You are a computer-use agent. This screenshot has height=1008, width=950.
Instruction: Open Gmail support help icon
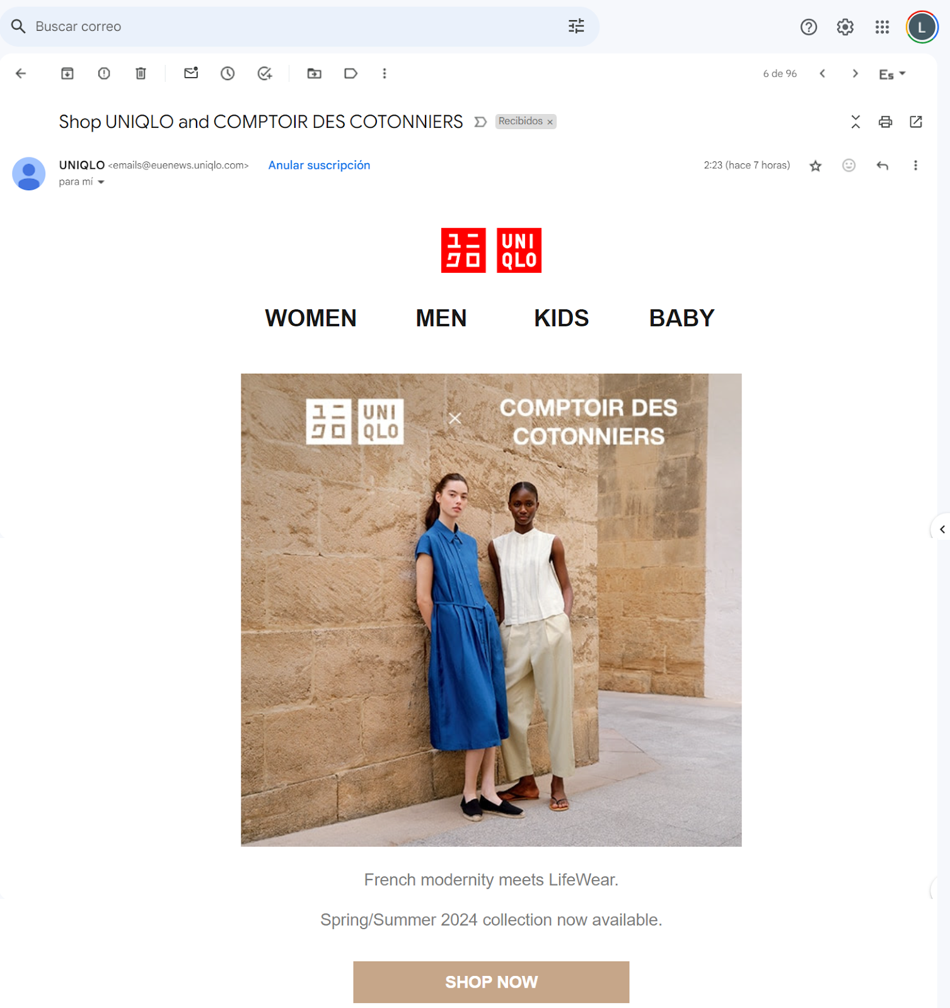(809, 27)
